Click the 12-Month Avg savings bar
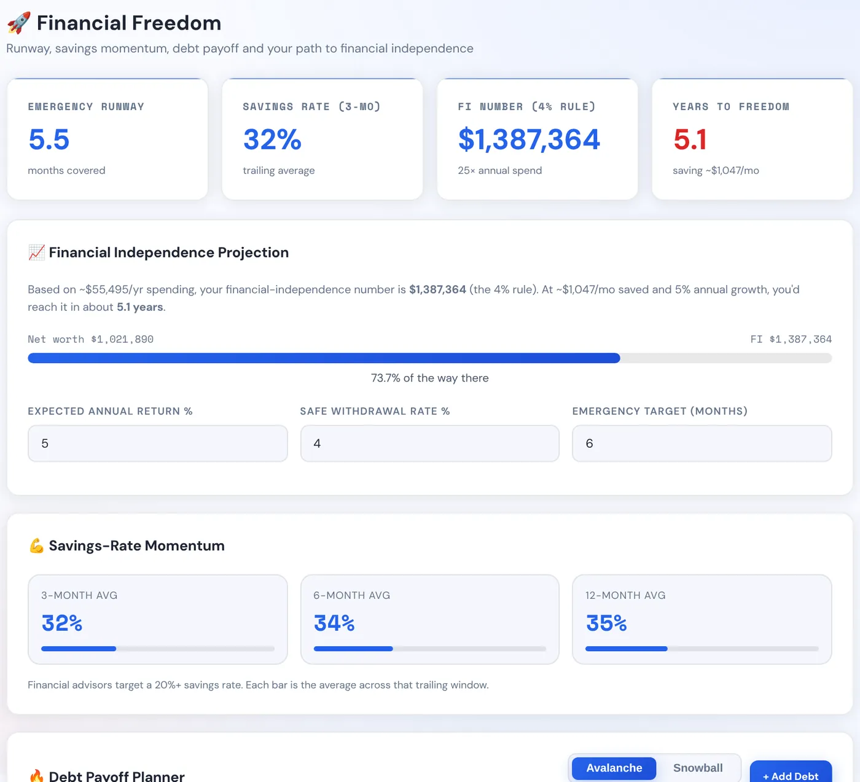 point(702,649)
